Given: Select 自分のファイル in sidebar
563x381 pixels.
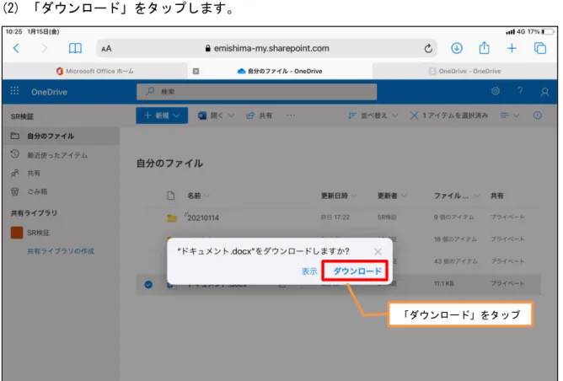Looking at the screenshot, I should point(61,136).
